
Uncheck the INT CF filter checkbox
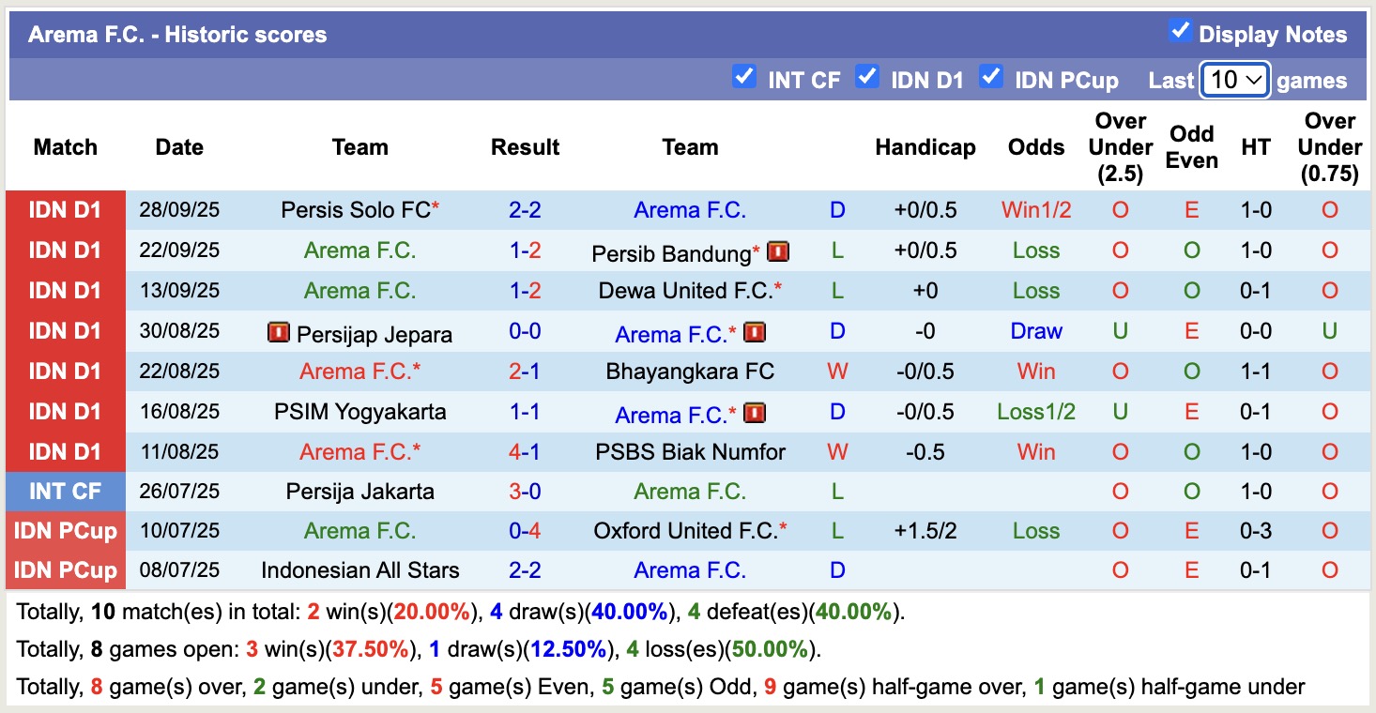point(744,77)
